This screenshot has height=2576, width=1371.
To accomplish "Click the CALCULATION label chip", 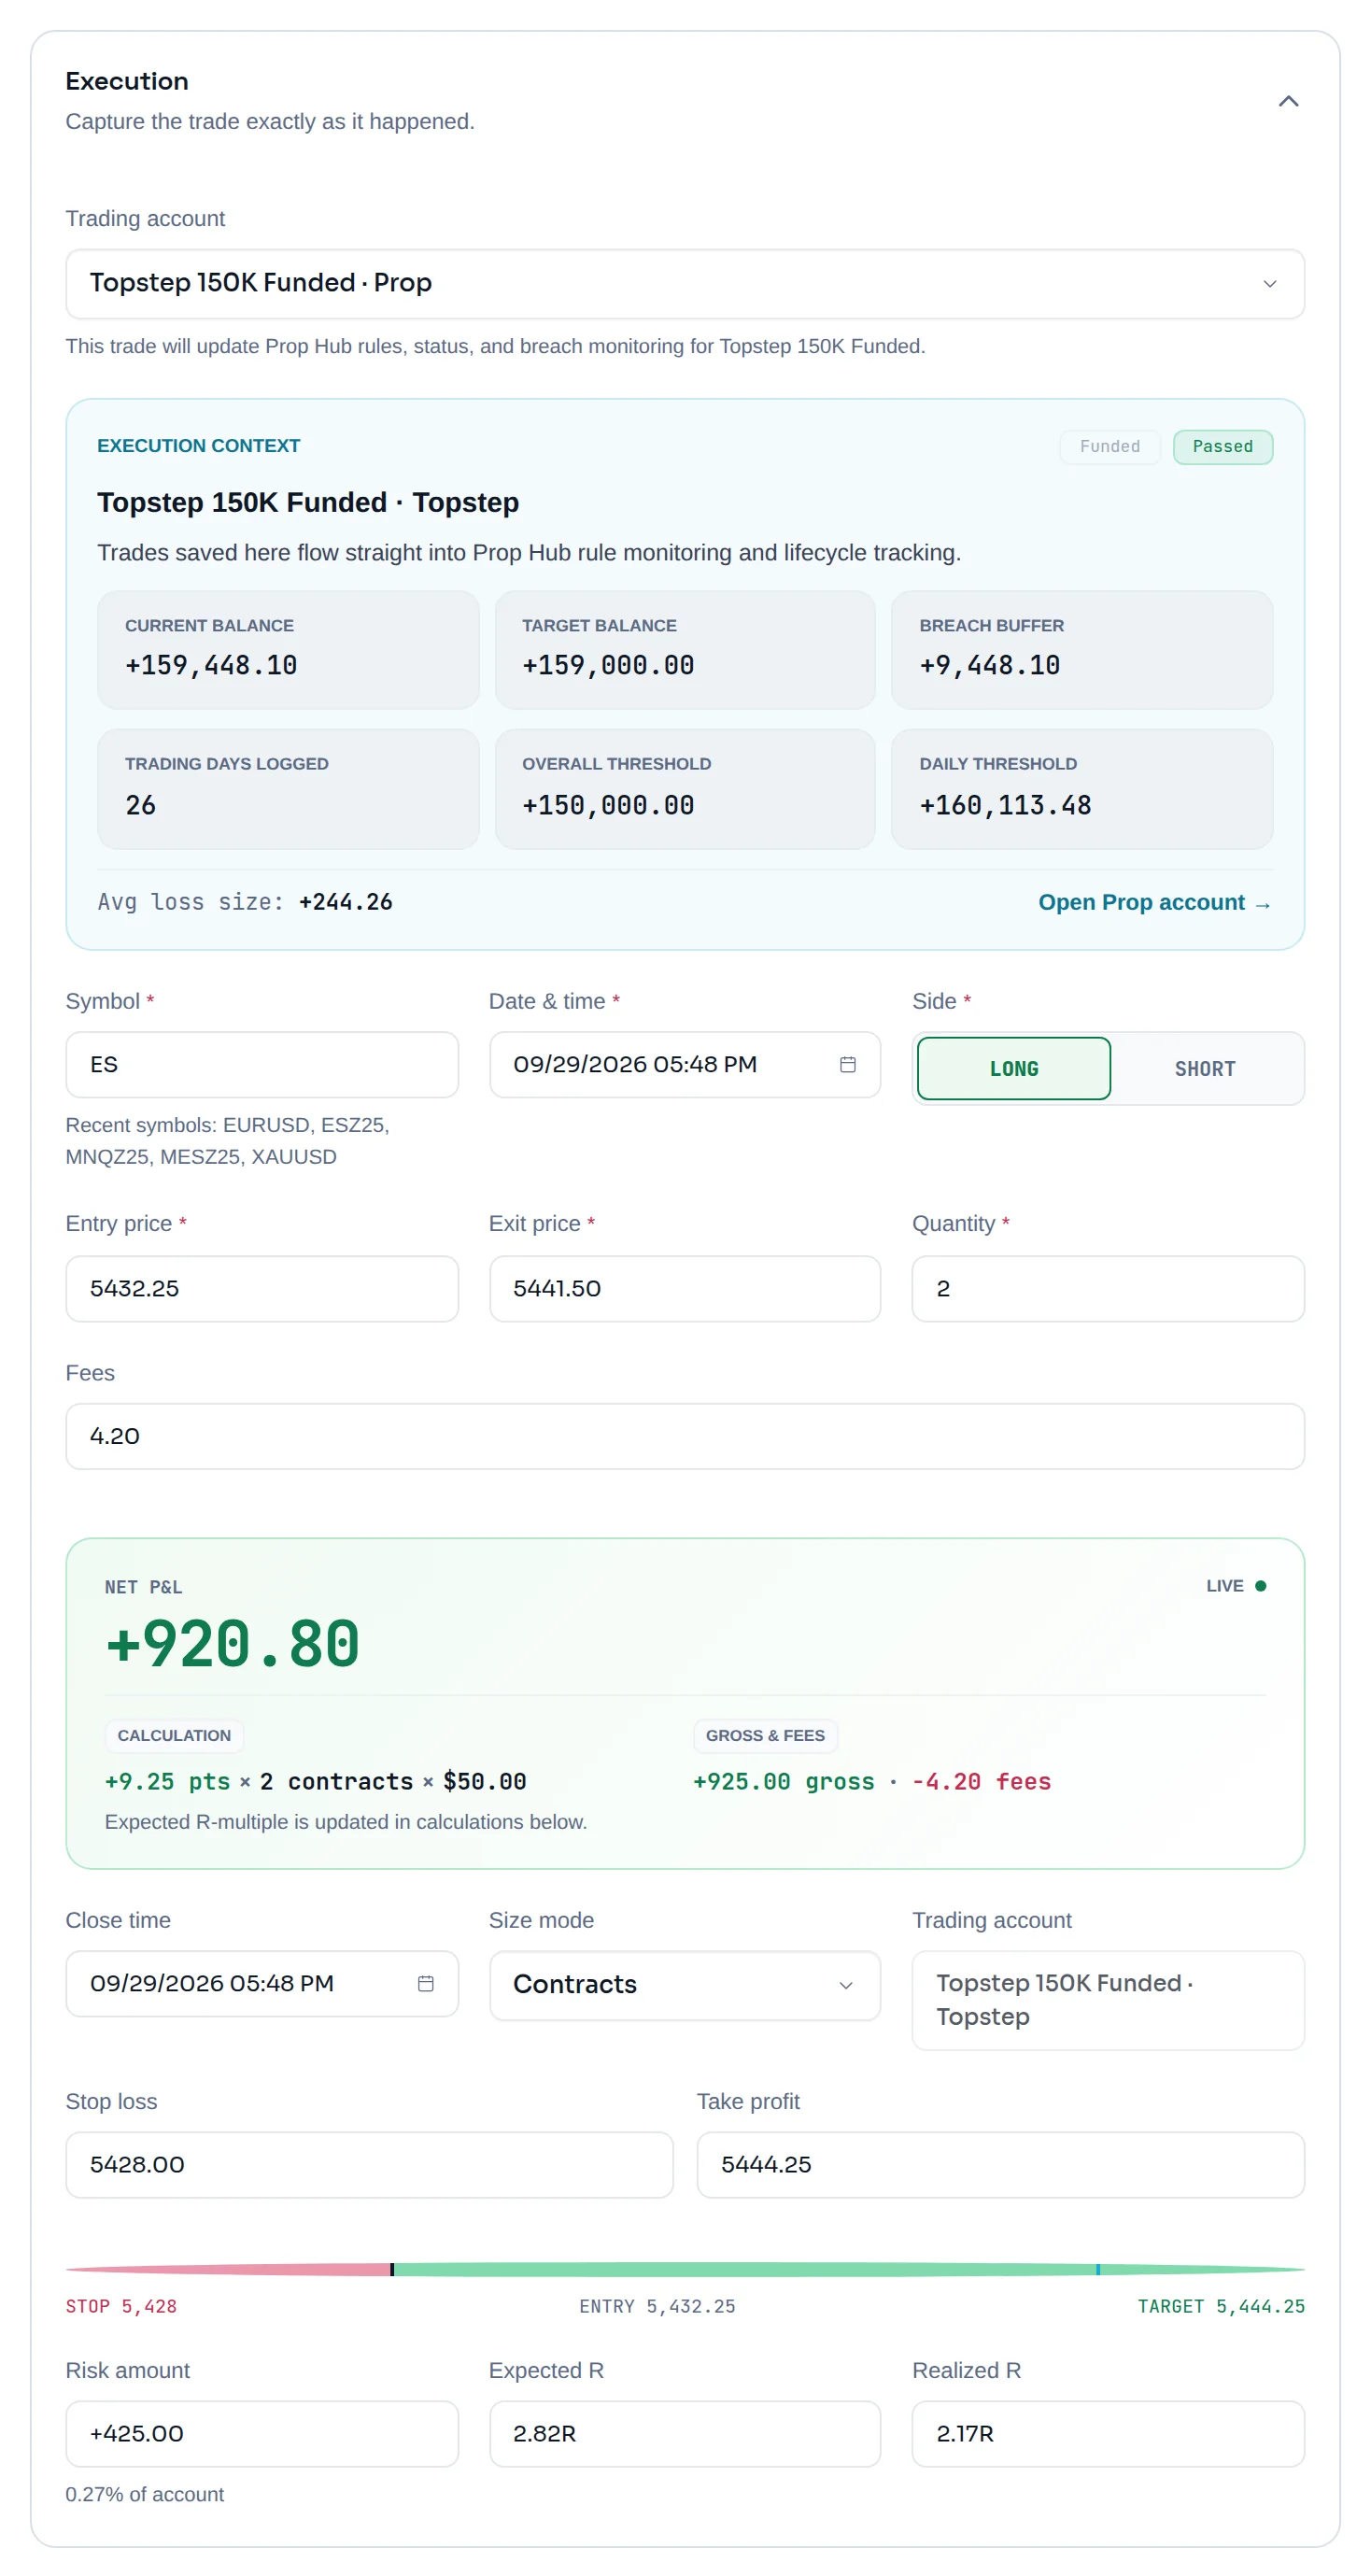I will point(174,1735).
